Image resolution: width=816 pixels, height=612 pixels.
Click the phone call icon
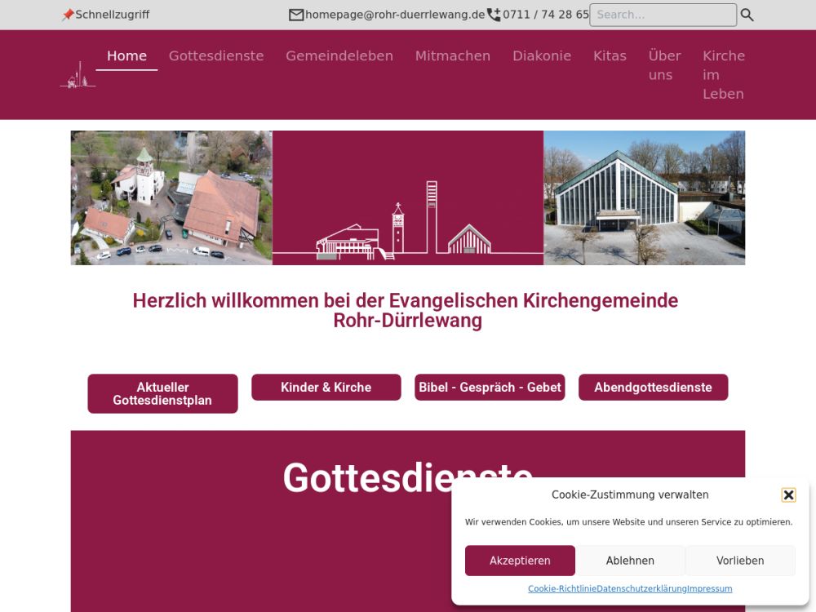[x=494, y=15]
